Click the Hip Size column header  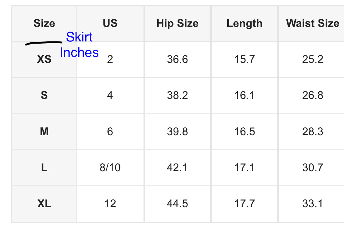point(177,23)
